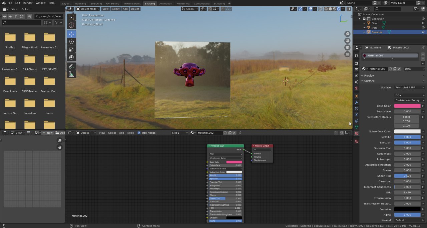Switch to Layout workspace tab

pos(66,3)
